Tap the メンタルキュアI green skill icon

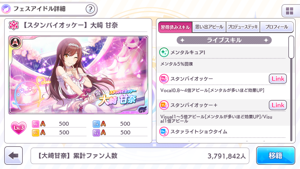(x=164, y=52)
